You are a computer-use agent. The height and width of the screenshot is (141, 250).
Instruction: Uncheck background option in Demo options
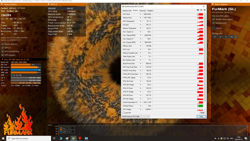(213, 23)
